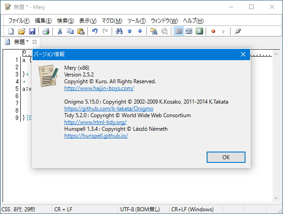The image size is (283, 214).
Task: Cut selection with the scissors icon
Action: click(60, 31)
